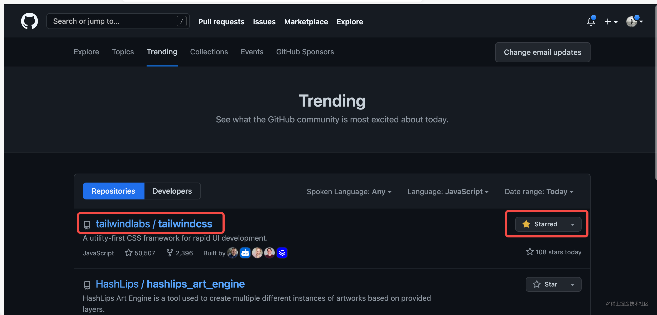Click the slash shortcut key icon
Viewport: 657px width, 315px height.
click(181, 21)
